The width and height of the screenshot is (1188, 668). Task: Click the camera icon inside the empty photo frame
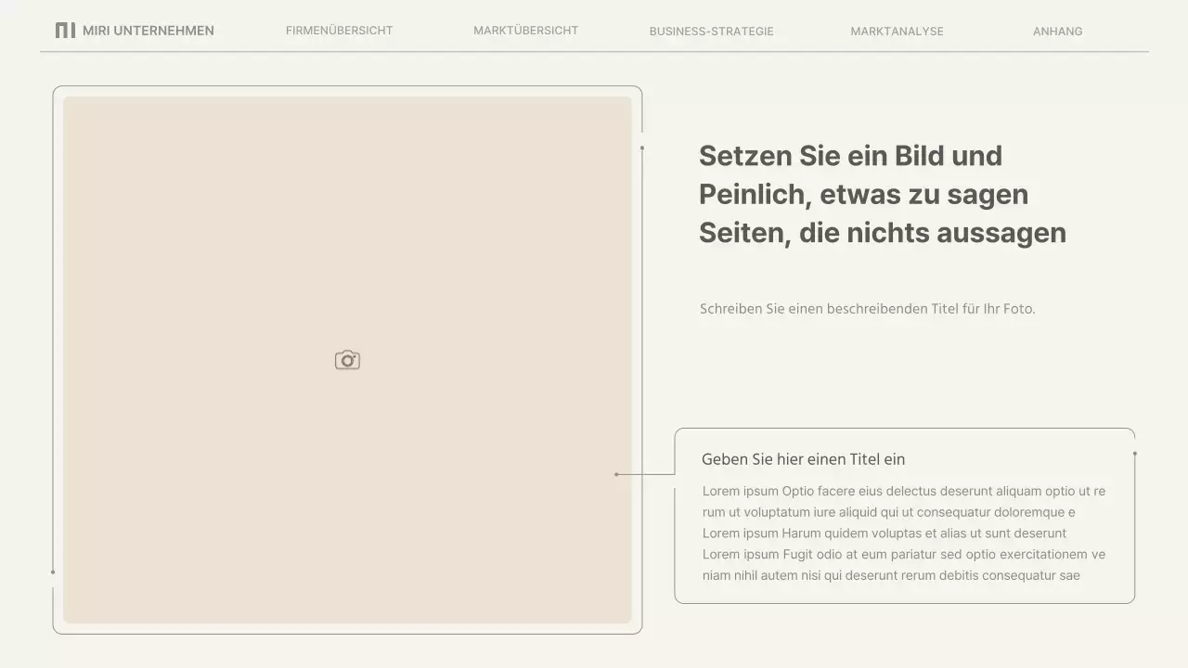(x=347, y=359)
